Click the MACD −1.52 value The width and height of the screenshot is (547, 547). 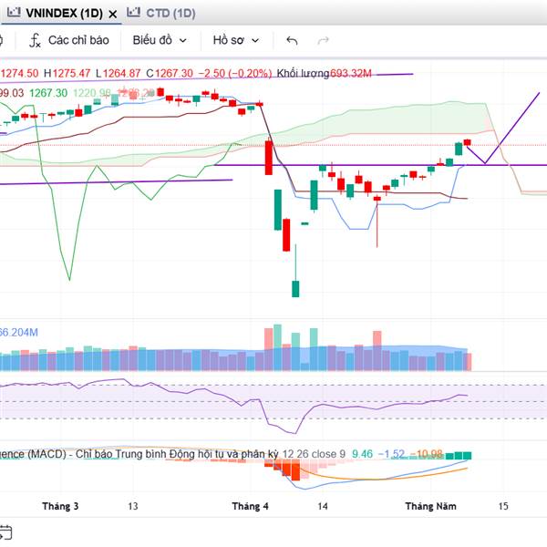[x=391, y=454]
